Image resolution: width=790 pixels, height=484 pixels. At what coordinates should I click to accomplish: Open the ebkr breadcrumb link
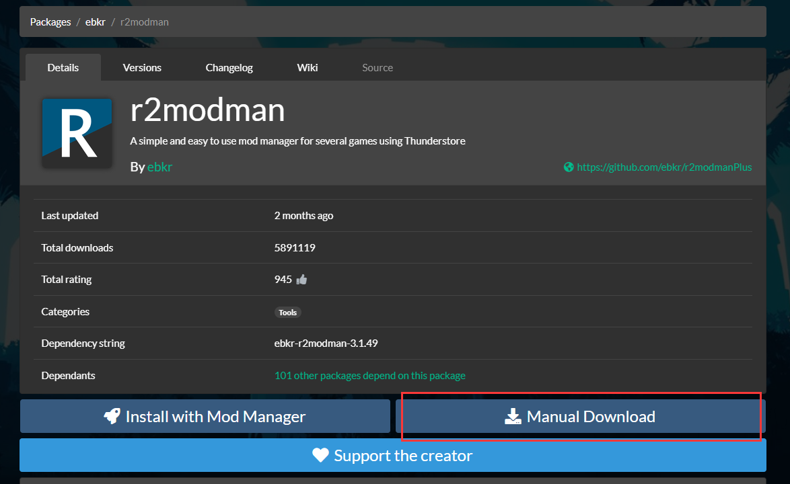coord(95,22)
